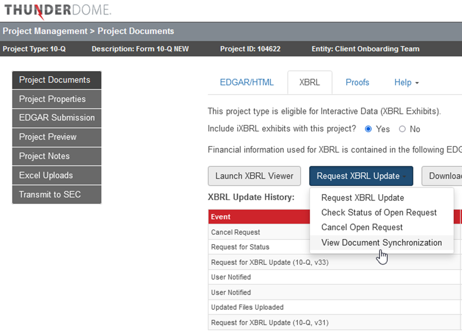Open View Document Synchronization option
Viewport: 462px width, 334px height.
(381, 243)
